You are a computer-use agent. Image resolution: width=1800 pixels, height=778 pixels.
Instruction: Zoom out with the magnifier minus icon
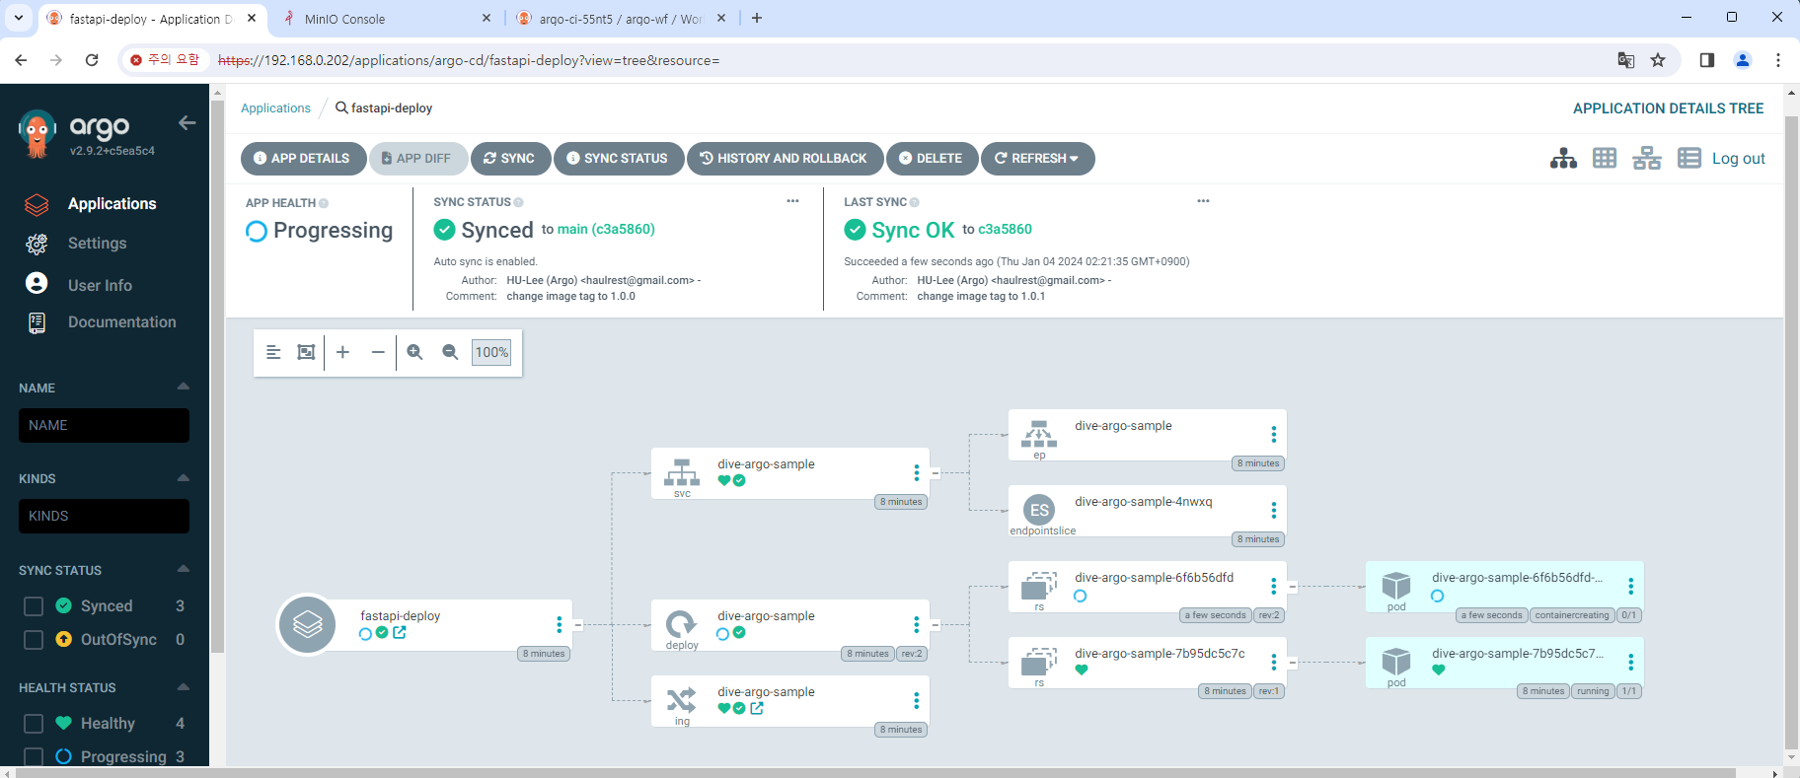click(450, 352)
